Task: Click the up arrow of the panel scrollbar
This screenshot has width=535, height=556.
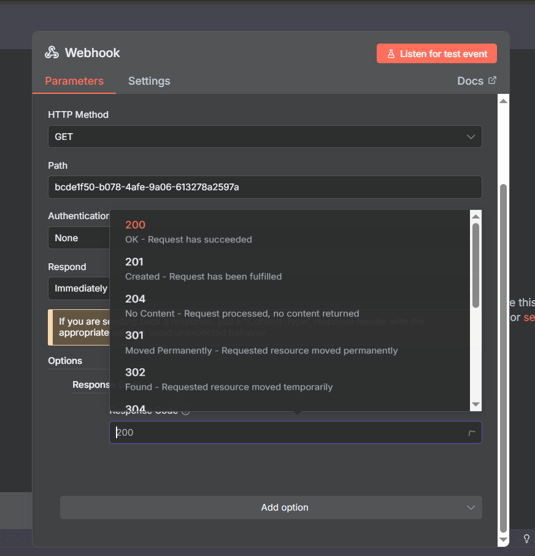Action: click(x=503, y=101)
